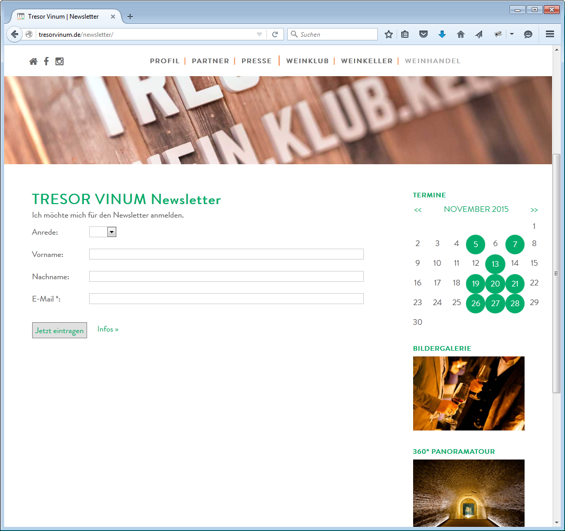
Task: Open the 360° Panoramatour tunnel thumbnail
Action: point(469,493)
